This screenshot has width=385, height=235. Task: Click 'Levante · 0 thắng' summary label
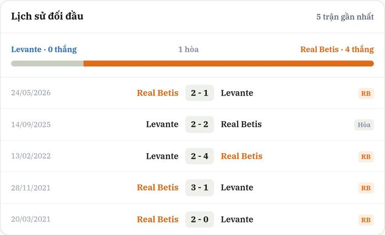44,49
